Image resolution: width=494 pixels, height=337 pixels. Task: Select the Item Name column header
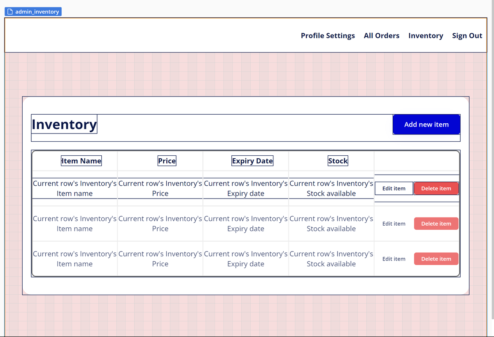click(x=81, y=161)
